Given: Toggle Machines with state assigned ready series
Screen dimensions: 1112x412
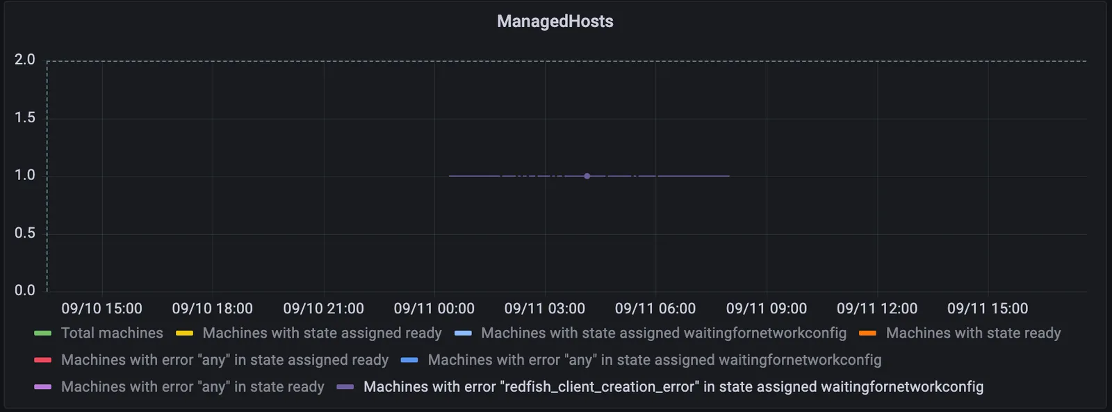Looking at the screenshot, I should pyautogui.click(x=322, y=333).
